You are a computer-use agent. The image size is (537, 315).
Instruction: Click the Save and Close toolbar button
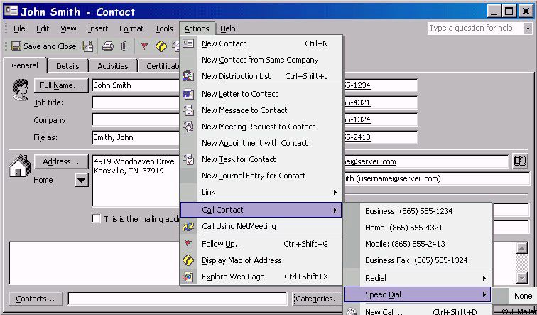tap(43, 46)
